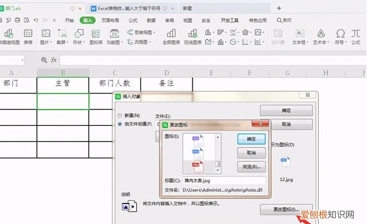Select the 部门人数 header cell
This screenshot has width=367, height=224.
[115, 84]
